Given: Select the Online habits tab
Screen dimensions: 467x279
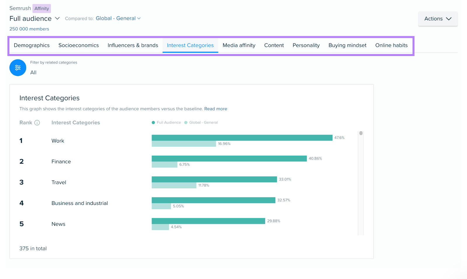Looking at the screenshot, I should (391, 45).
